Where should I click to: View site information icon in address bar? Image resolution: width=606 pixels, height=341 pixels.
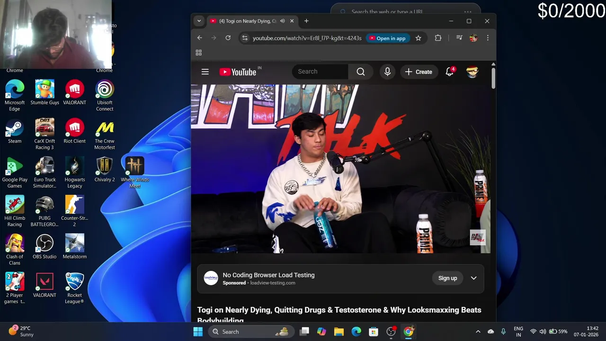(x=244, y=38)
